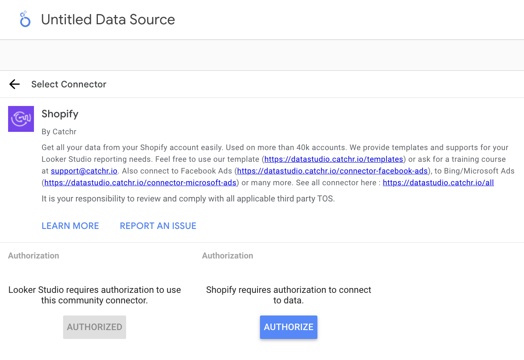Click the Looker Studio authorization requirement text
The image size is (524, 360).
click(95, 295)
